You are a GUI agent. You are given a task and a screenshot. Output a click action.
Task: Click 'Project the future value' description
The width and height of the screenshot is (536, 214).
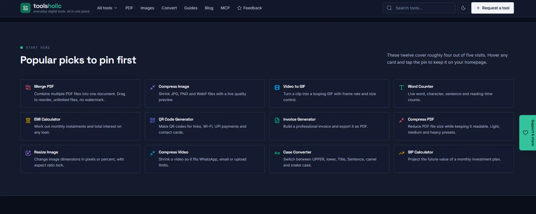pyautogui.click(x=454, y=159)
